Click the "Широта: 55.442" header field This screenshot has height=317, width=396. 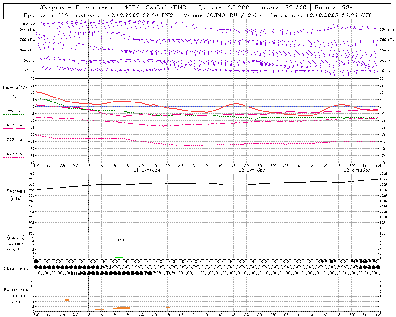282,7
